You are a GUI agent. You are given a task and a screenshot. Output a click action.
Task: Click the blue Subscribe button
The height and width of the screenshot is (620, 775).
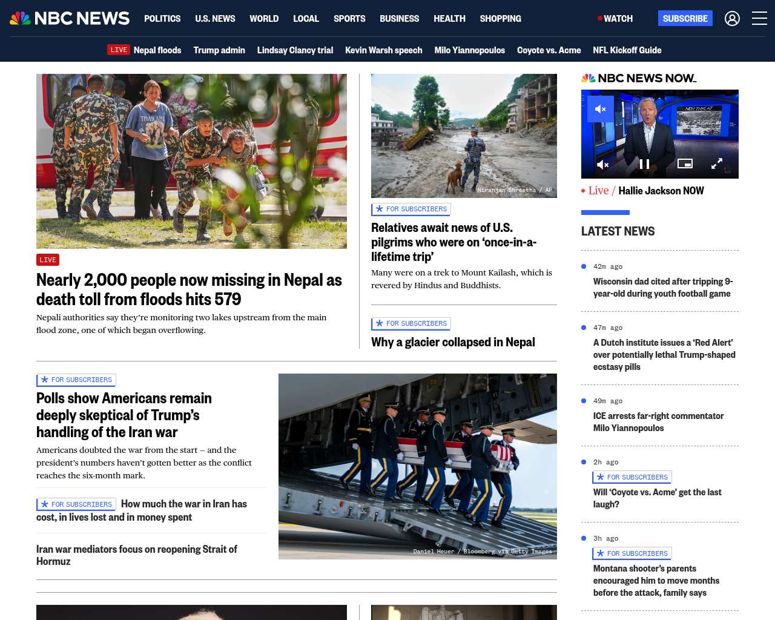[685, 18]
